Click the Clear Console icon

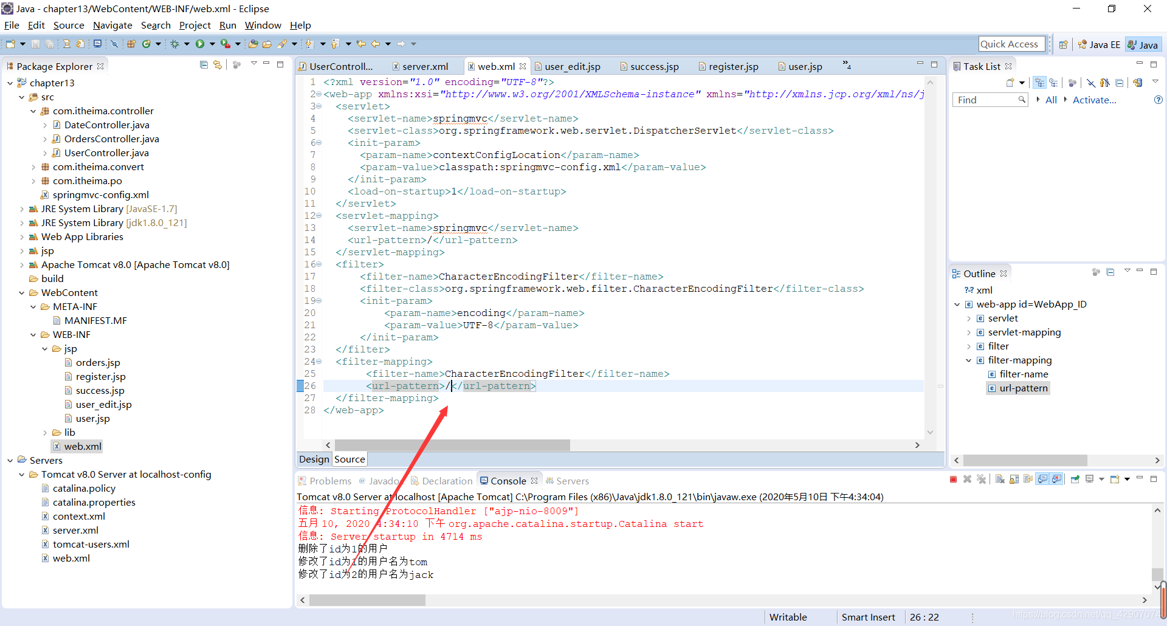pos(1000,480)
